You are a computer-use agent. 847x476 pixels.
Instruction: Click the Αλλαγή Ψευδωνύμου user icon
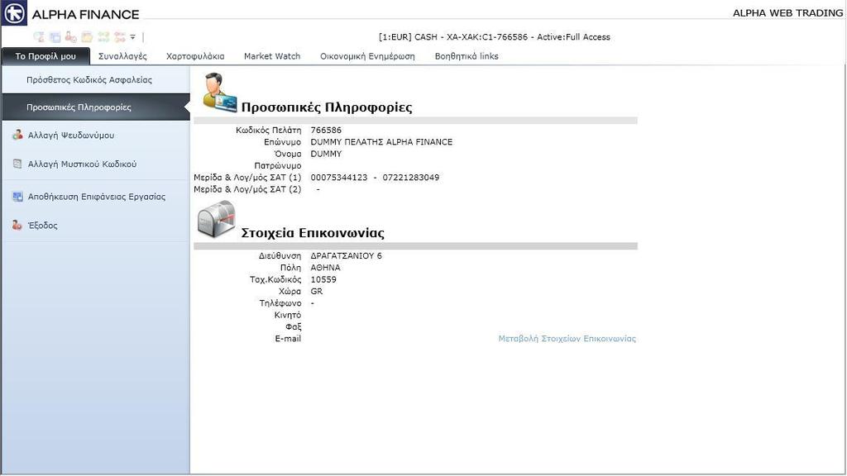pyautogui.click(x=17, y=135)
